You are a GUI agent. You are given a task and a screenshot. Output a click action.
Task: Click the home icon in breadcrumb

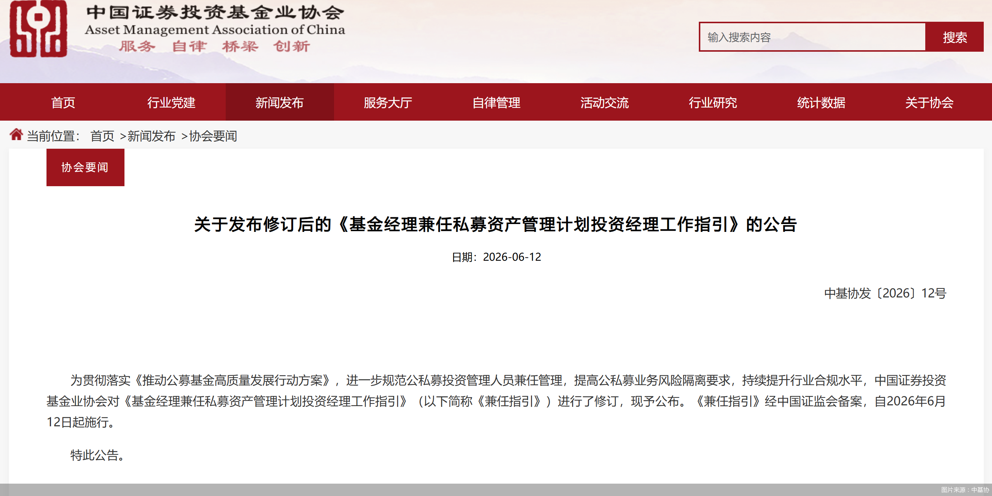tap(16, 135)
